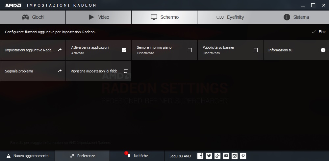This screenshot has height=161, width=329.
Task: Enable Pubblicità su banner checkbox
Action: click(256, 50)
